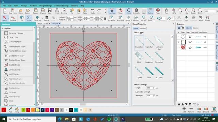Open Recent files dropdown
This screenshot has height=122, width=218.
coord(28,11)
